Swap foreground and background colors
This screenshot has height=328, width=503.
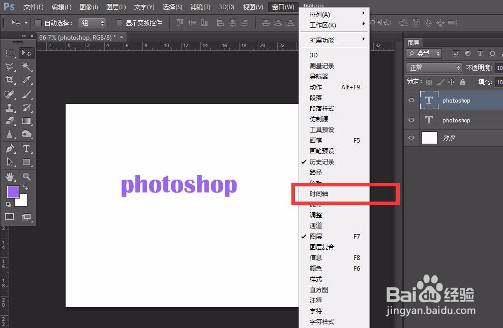(25, 187)
